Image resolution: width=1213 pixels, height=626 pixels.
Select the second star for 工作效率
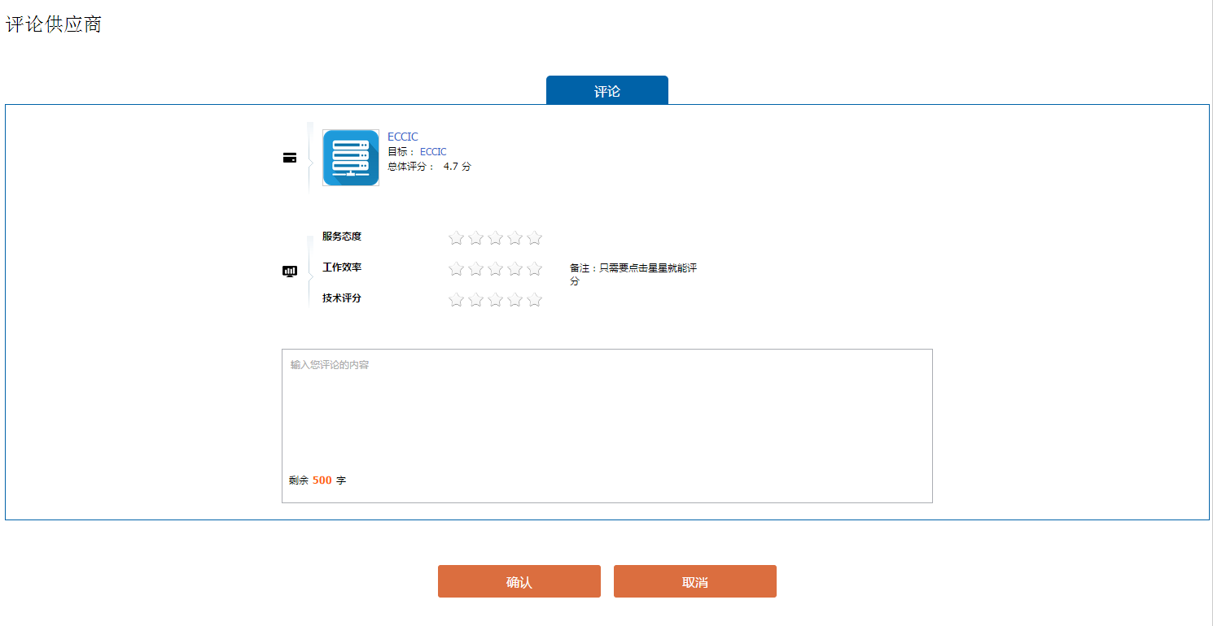point(475,269)
